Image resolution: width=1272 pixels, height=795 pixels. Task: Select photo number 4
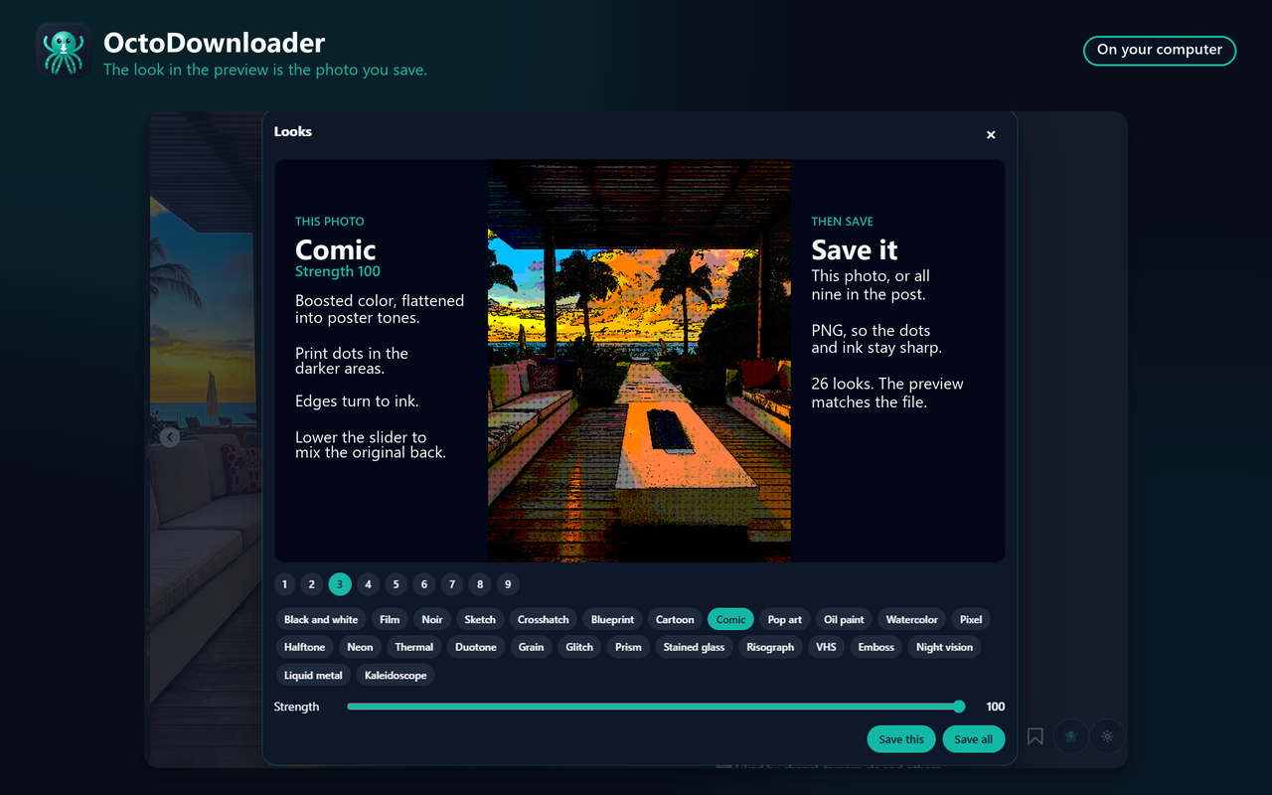[x=368, y=584]
